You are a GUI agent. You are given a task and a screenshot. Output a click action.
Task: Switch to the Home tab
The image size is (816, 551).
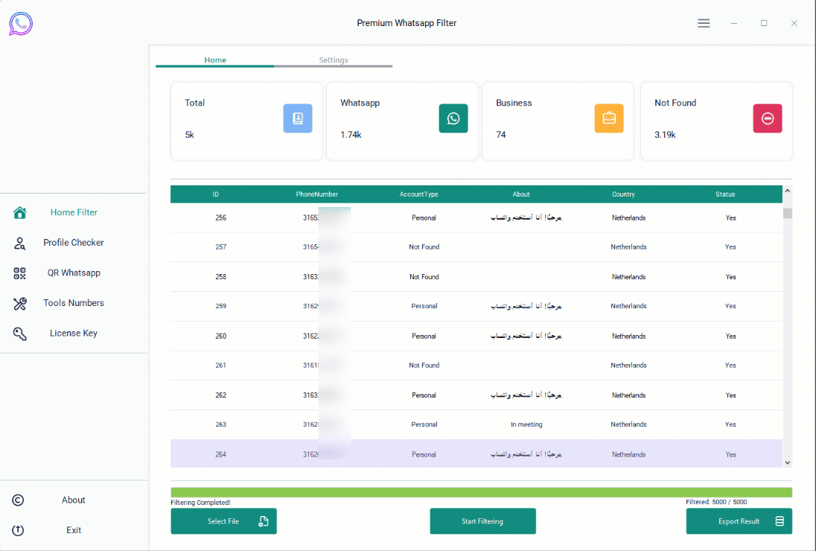click(215, 60)
